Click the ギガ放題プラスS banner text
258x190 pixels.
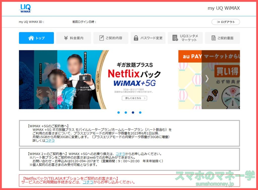[x=135, y=65]
